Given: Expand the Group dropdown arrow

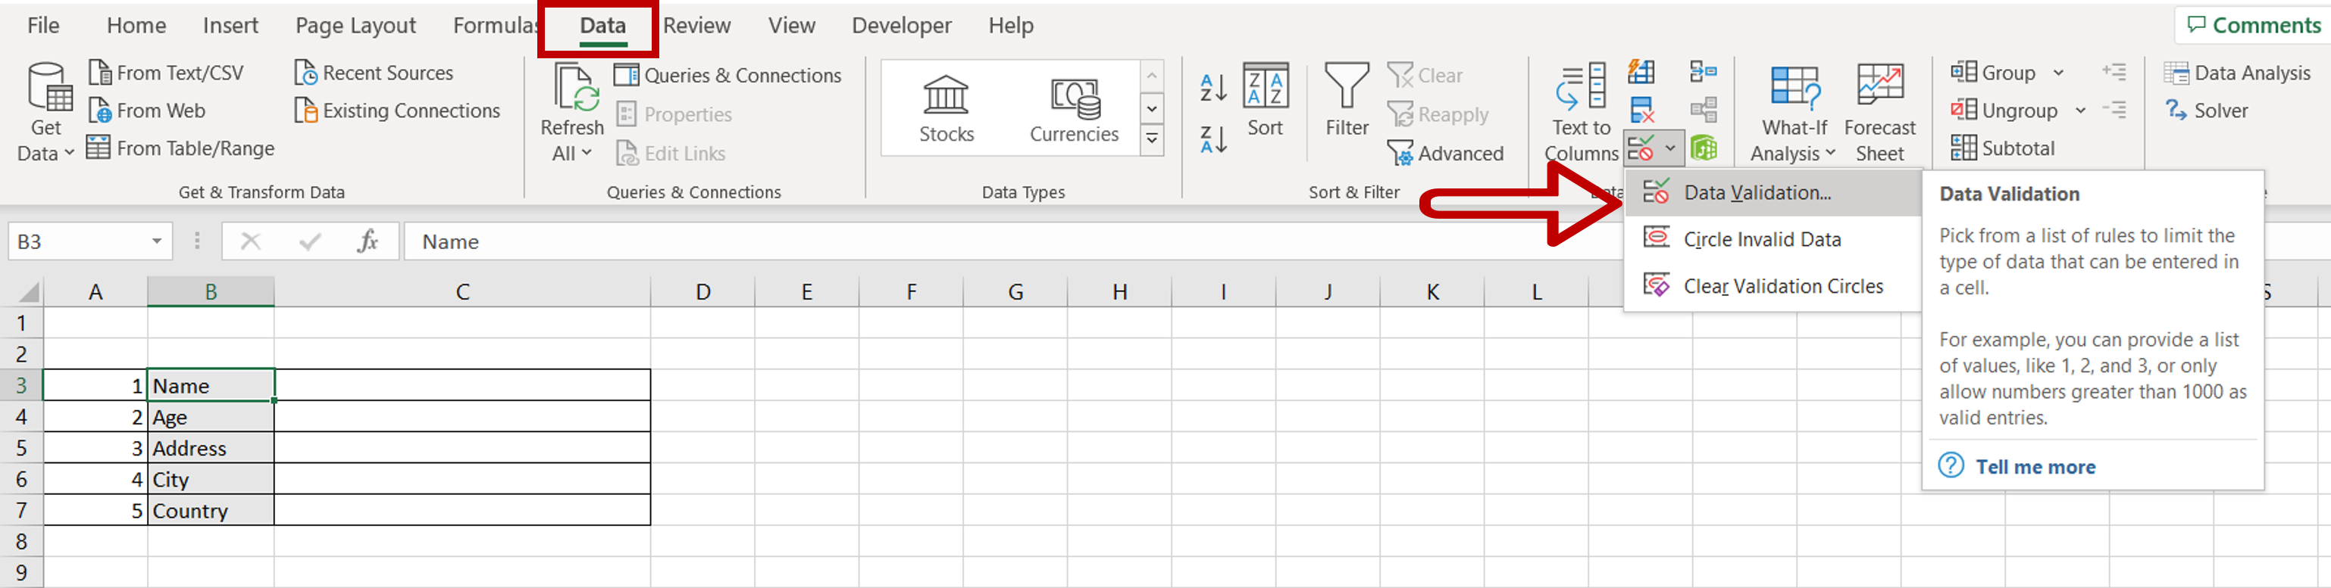Looking at the screenshot, I should (x=2059, y=72).
